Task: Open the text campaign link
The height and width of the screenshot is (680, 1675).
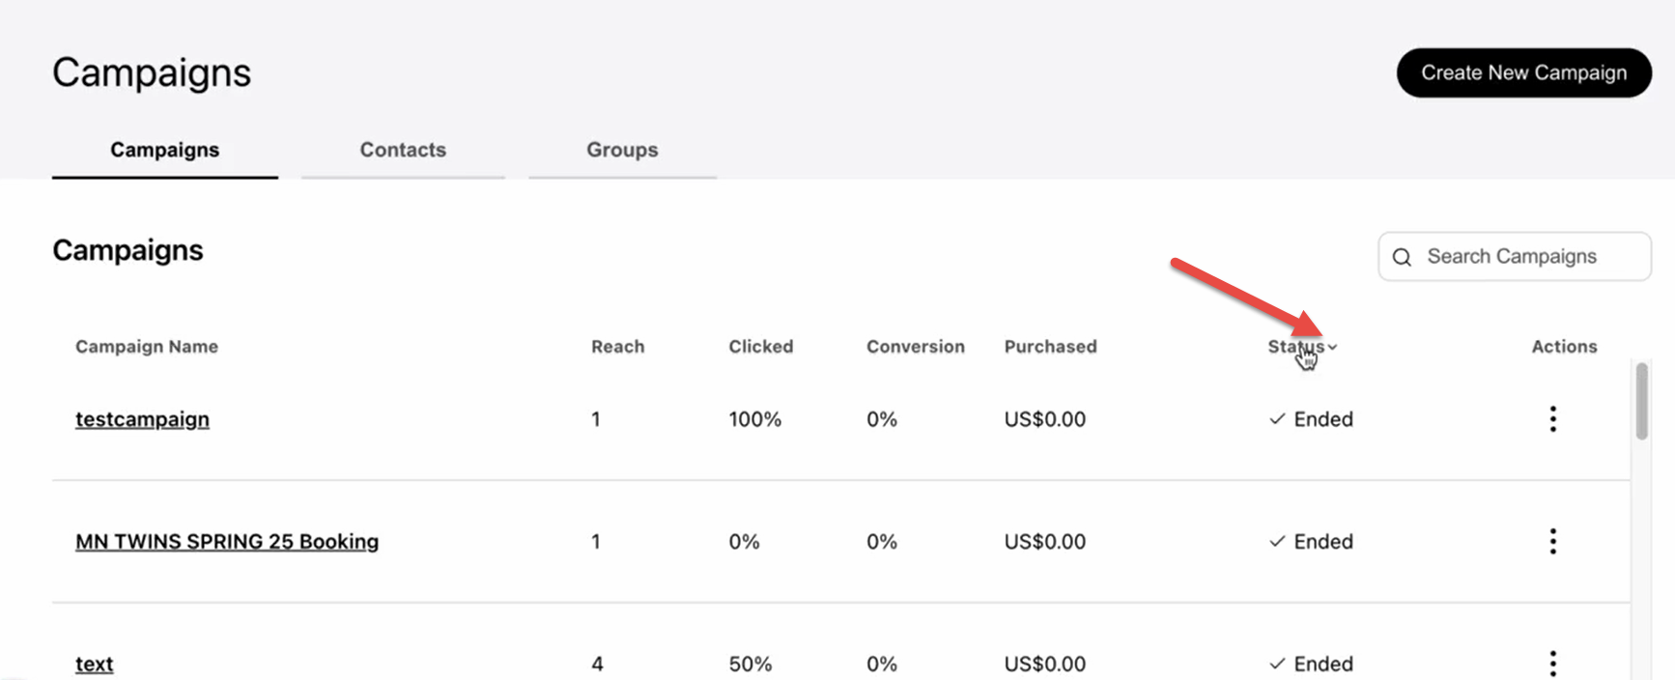Action: [x=94, y=664]
